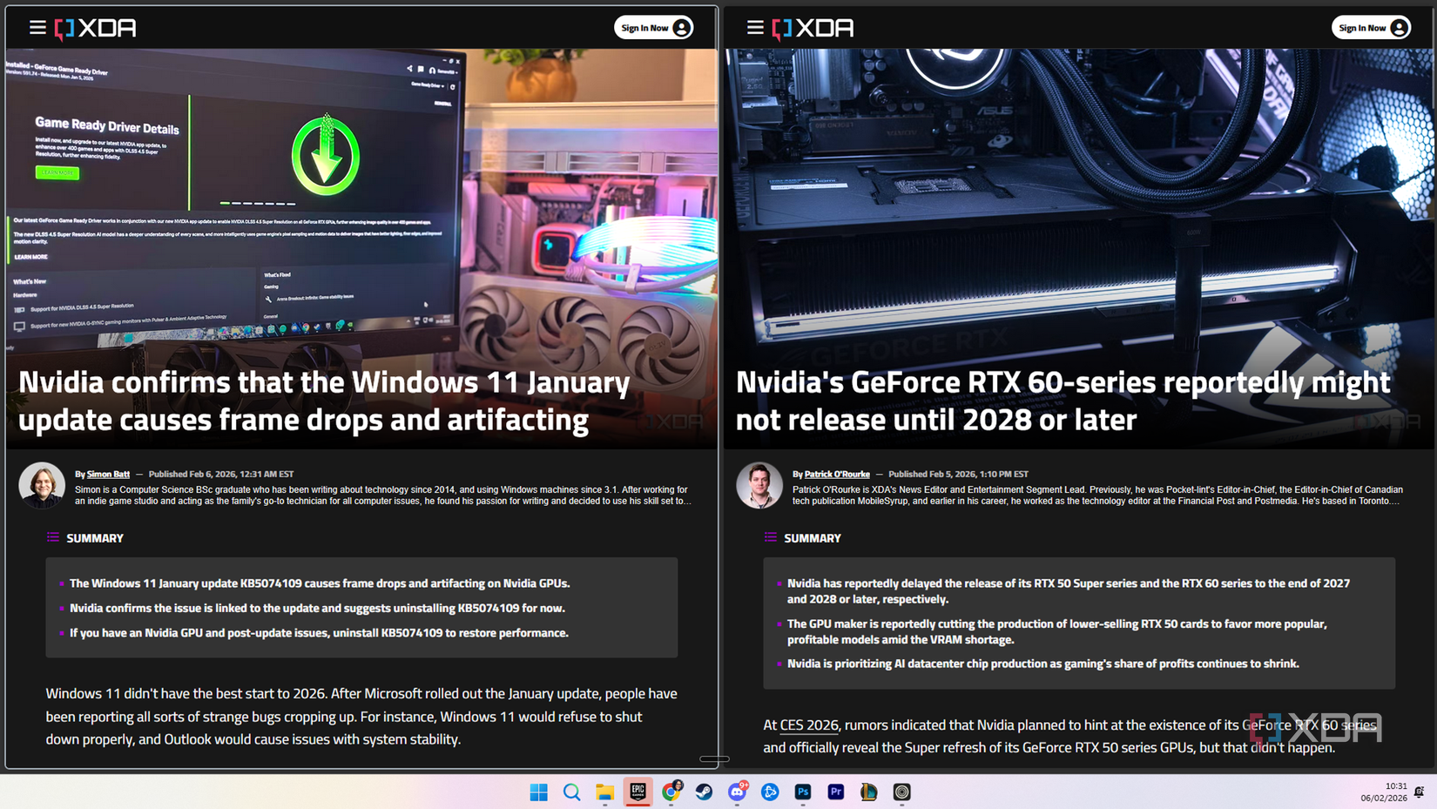Viewport: 1437px width, 809px height.
Task: Open Discord from the taskbar
Action: [737, 792]
